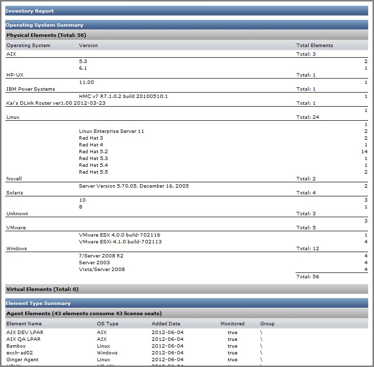374x367 pixels.
Task: Click added date of Bamboo row
Action: click(x=168, y=346)
